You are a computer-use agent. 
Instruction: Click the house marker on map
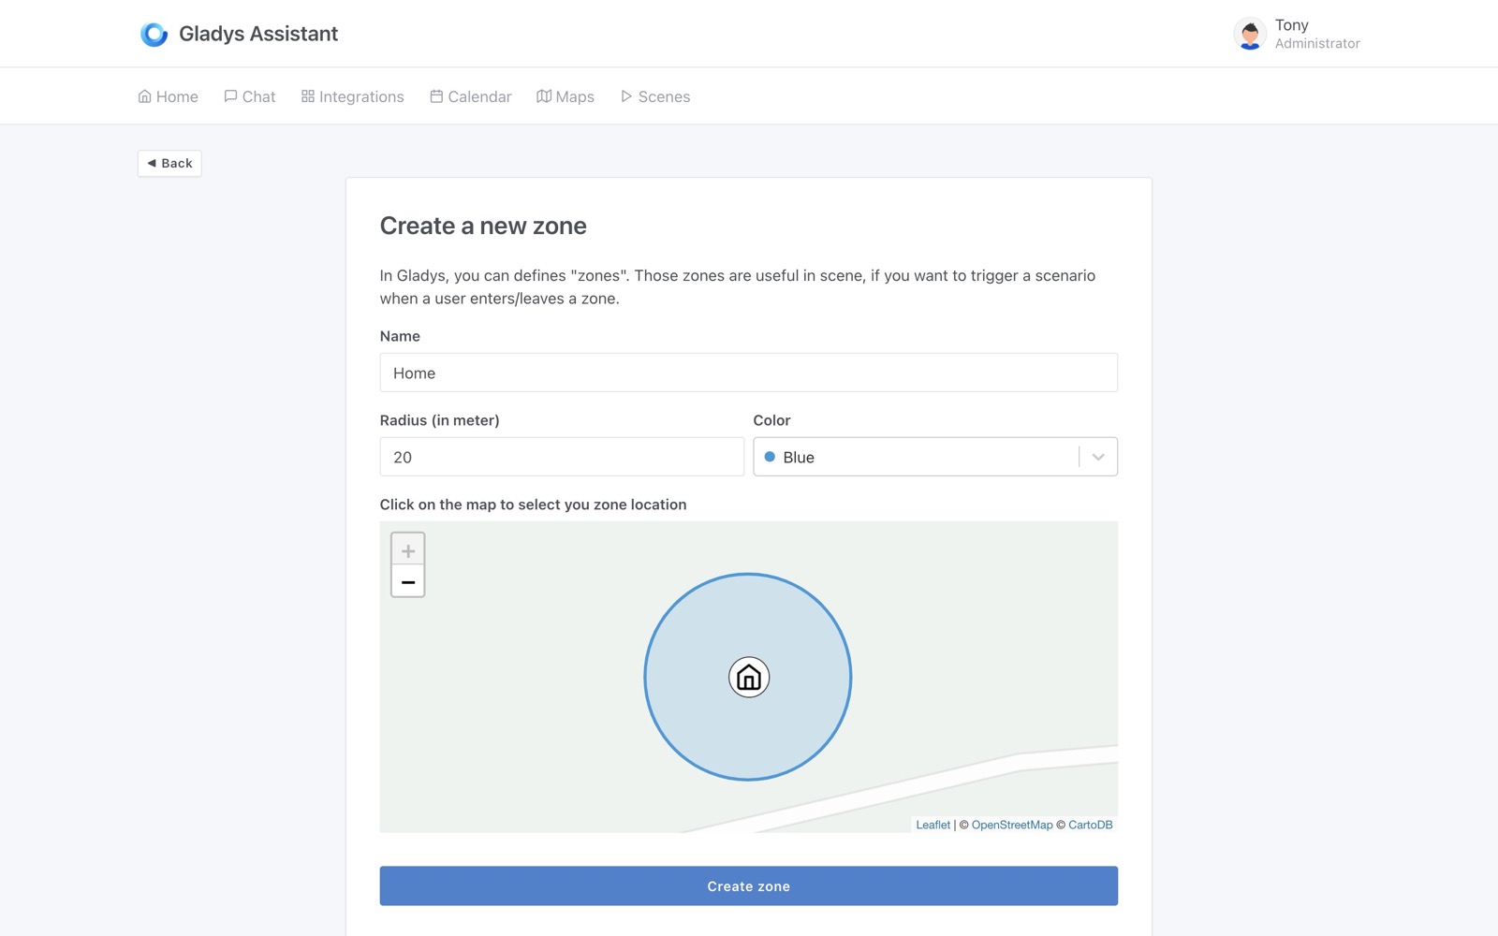coord(748,677)
